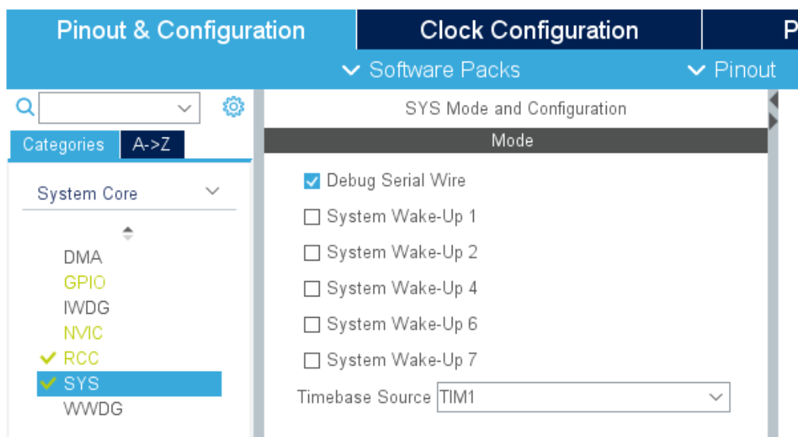
Task: Switch to the Clock Configuration tab
Action: click(528, 30)
